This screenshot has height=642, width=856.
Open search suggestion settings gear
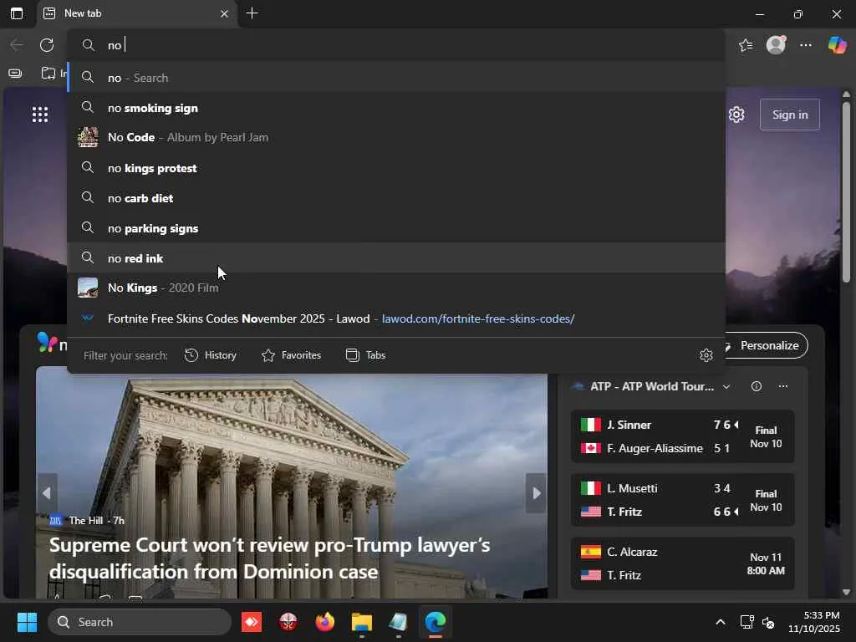[706, 355]
